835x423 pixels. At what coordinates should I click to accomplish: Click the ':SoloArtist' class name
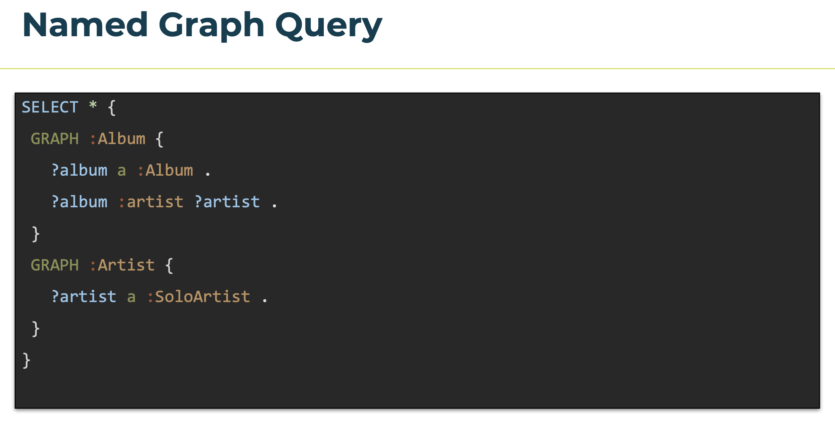(199, 297)
